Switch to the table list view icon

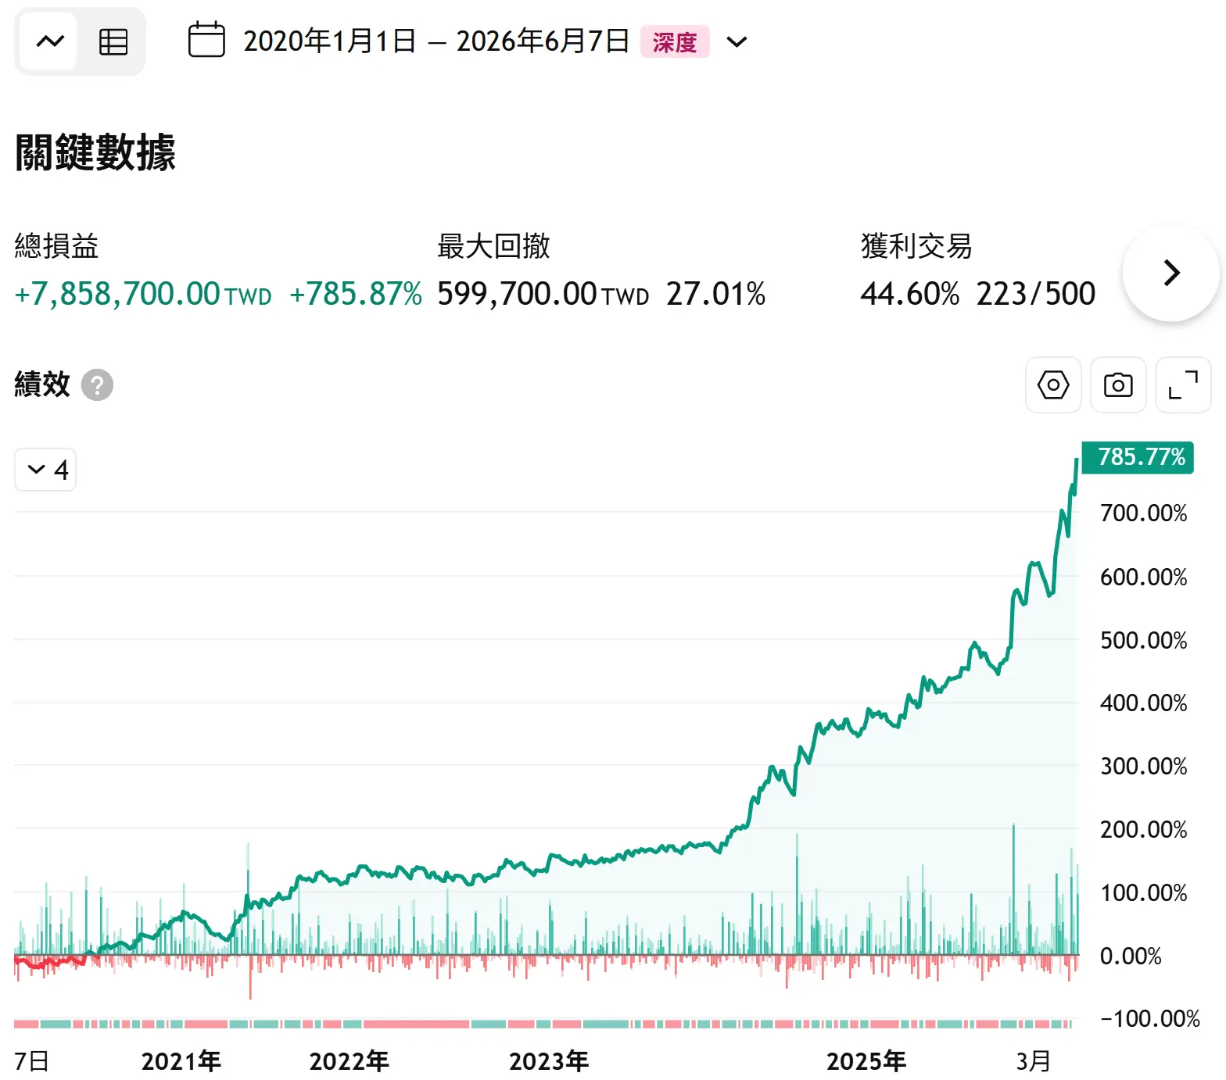(113, 41)
